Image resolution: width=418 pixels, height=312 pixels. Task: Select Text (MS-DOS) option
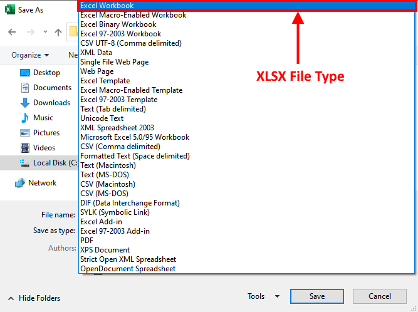(247, 175)
